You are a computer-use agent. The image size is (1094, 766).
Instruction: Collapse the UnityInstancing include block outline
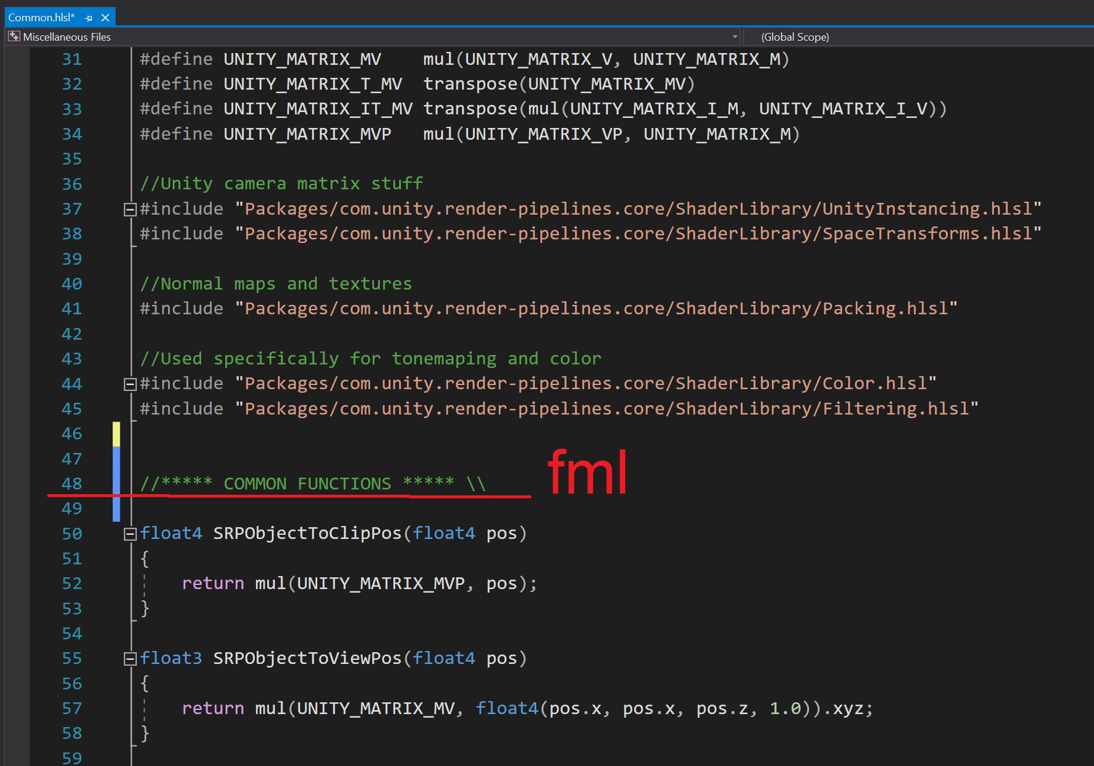tap(130, 209)
